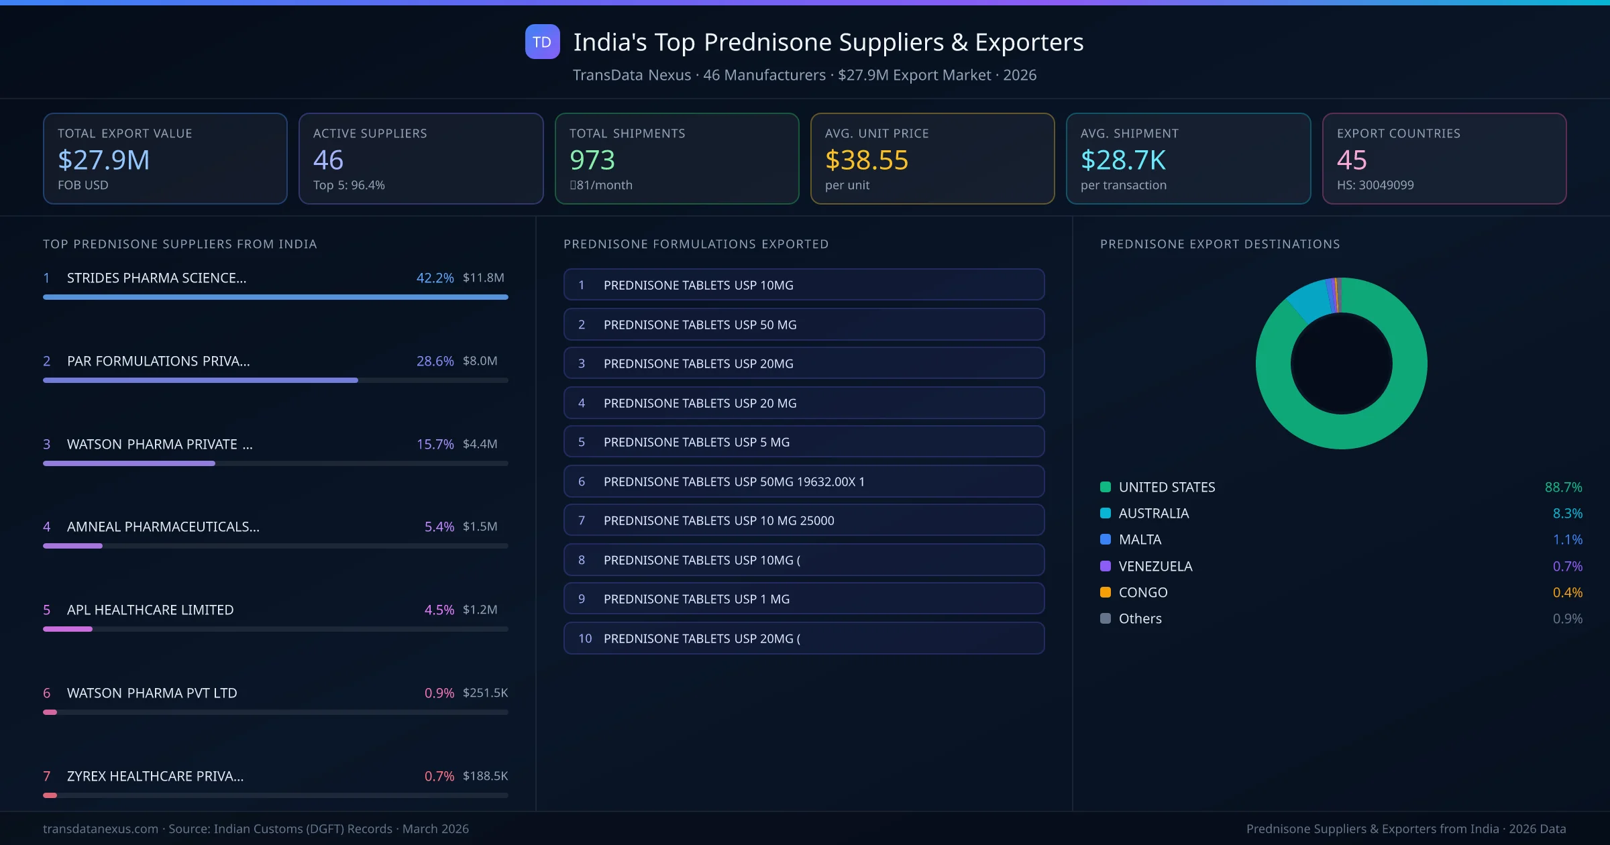Select the blue MALTA legend dot
The height and width of the screenshot is (845, 1610).
tap(1104, 539)
